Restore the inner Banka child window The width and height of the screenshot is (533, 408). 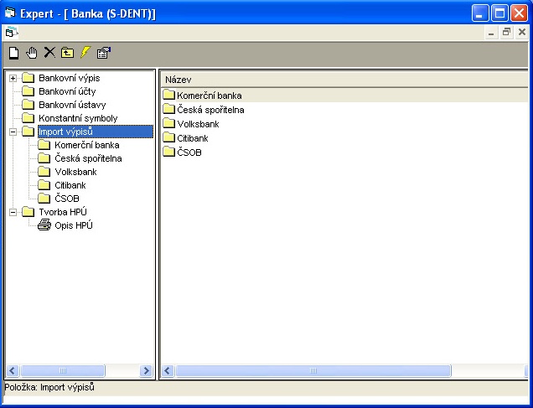(x=506, y=32)
